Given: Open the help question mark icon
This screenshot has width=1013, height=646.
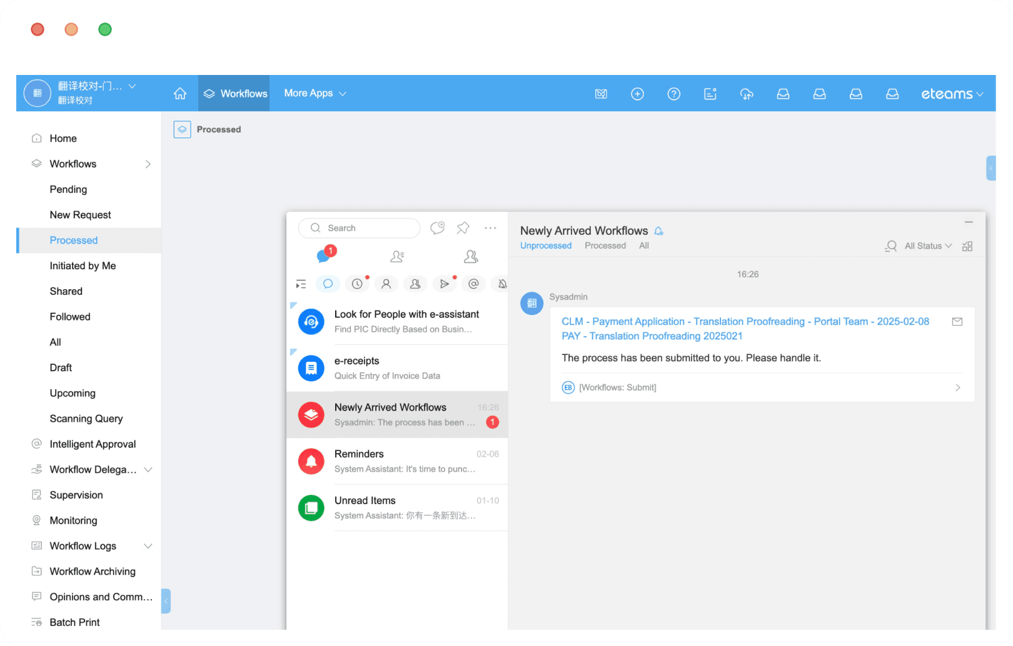Looking at the screenshot, I should [673, 94].
